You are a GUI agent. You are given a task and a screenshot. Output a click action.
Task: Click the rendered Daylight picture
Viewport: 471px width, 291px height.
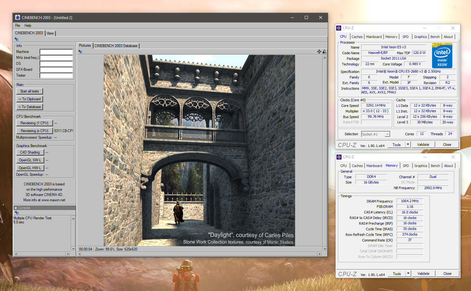(199, 150)
